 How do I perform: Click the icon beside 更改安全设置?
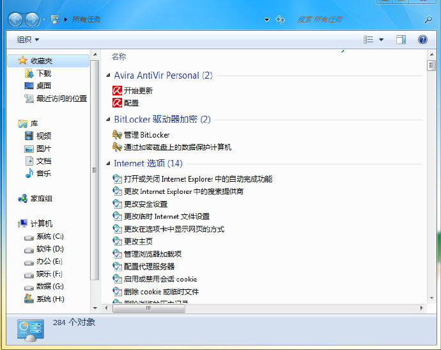[x=117, y=204]
